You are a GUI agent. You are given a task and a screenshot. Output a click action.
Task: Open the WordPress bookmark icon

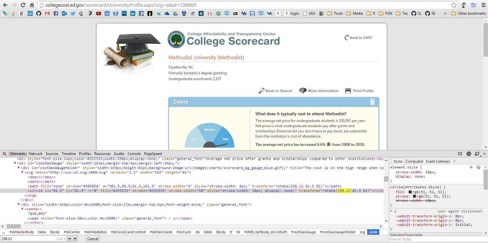pos(30,13)
